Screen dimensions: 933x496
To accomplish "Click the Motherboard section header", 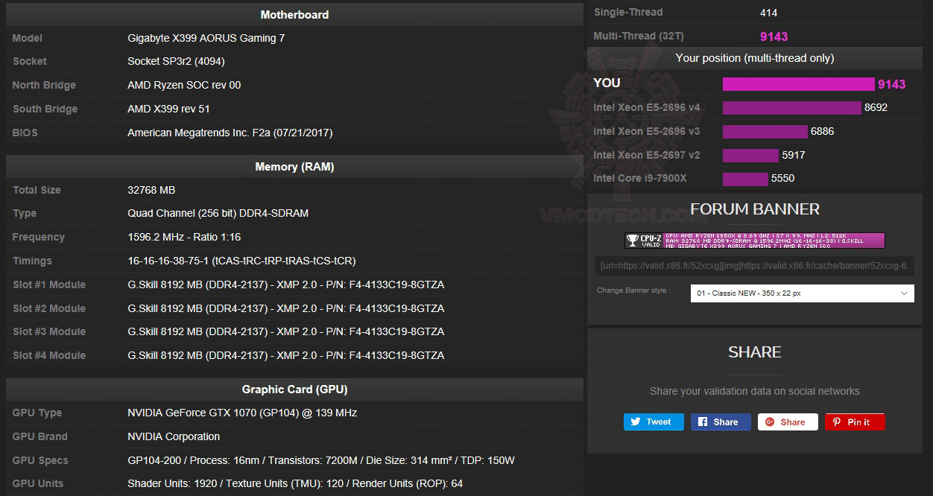I will pos(294,15).
